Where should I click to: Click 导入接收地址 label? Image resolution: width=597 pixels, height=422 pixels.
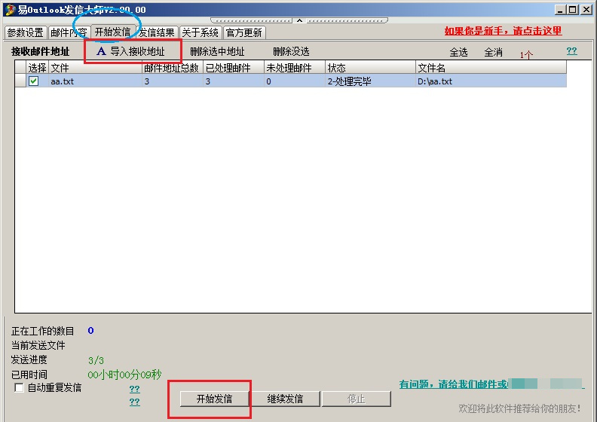(x=137, y=51)
